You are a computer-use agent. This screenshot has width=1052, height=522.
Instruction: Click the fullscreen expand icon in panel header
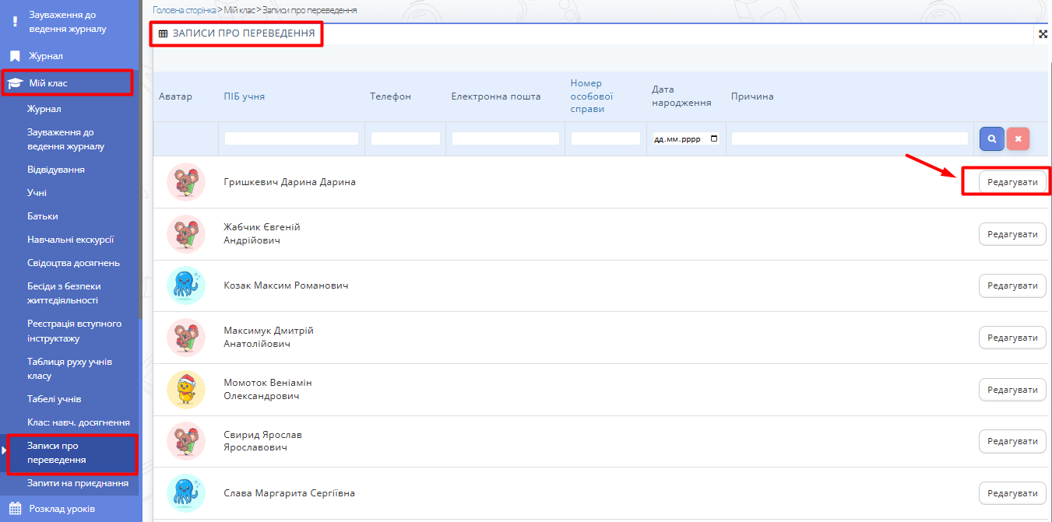pyautogui.click(x=1043, y=34)
